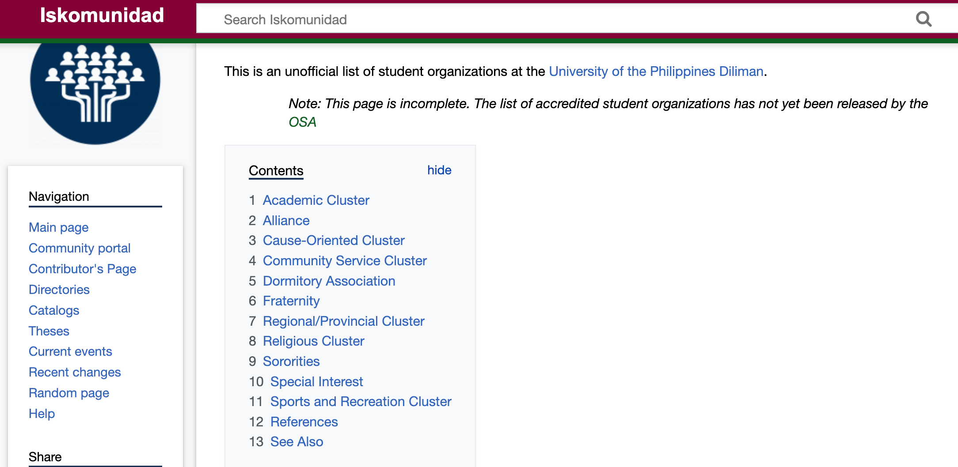Viewport: 958px width, 467px height.
Task: Click the search input field
Action: tap(530, 19)
